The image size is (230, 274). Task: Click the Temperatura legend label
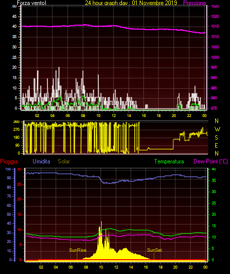click(169, 161)
